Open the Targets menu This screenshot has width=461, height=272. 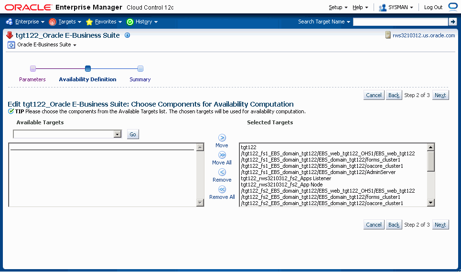[x=70, y=22]
